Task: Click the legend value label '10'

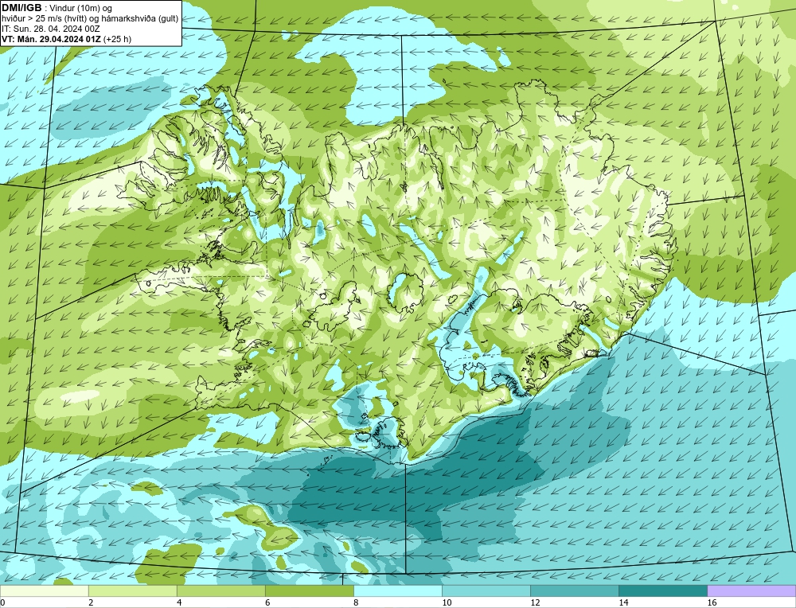Action: [x=447, y=602]
